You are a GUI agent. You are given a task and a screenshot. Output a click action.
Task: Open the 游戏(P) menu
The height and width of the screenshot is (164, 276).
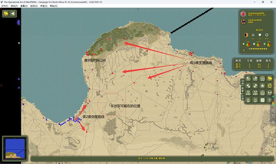14,6
